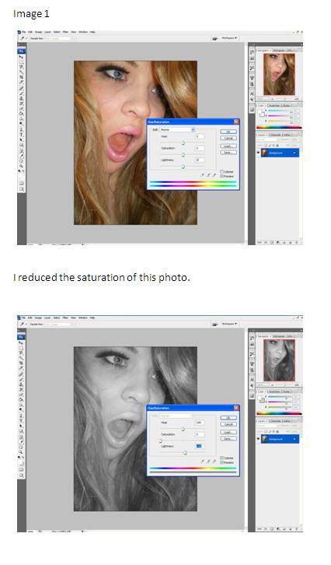Switch to the Histogram tab in the color screenshot
Viewport: 331px width, 565px height.
[280, 51]
